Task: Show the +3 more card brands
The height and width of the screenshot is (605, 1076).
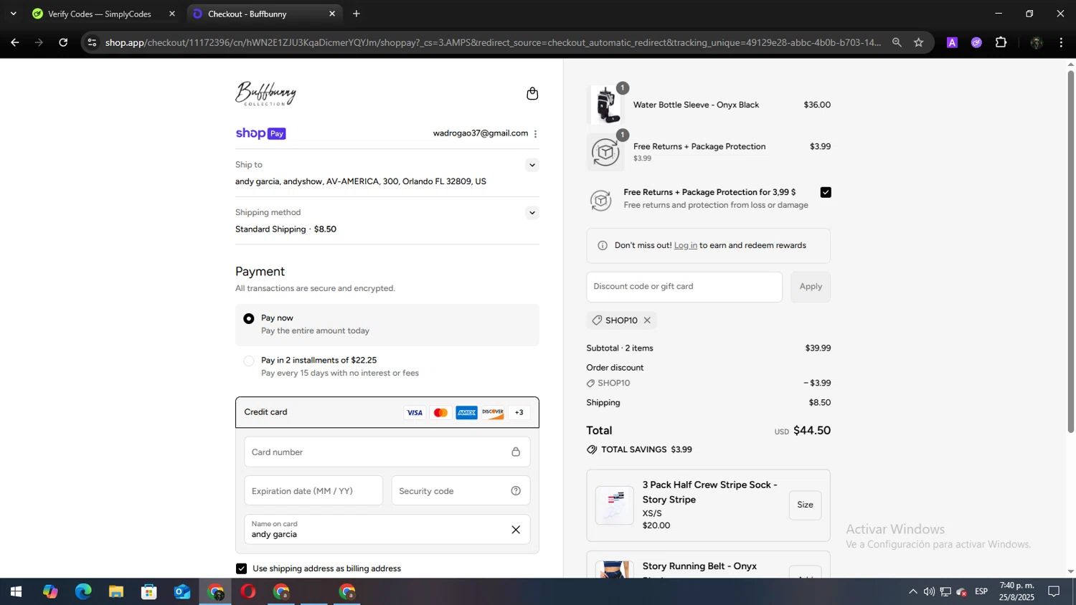Action: point(519,413)
